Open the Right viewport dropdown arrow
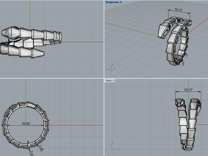The height and width of the screenshot is (156, 208). (114, 81)
